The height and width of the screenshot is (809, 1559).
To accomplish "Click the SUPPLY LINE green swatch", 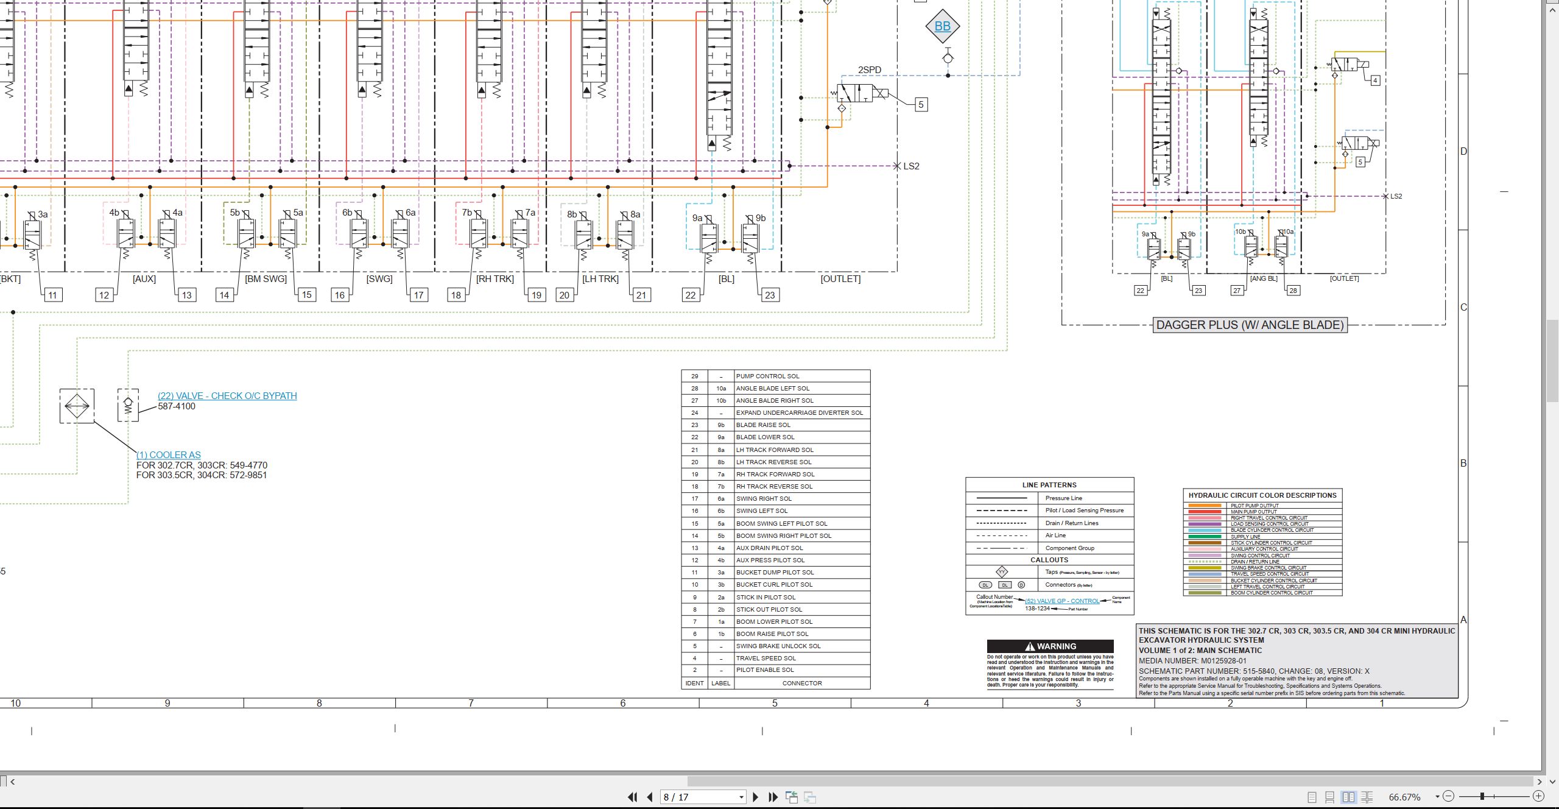I will pyautogui.click(x=1205, y=537).
